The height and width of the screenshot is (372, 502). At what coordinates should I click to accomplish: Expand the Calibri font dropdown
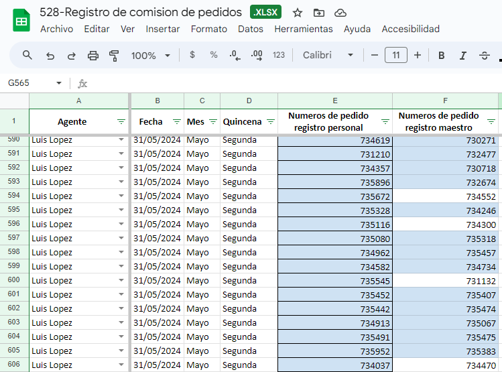[x=328, y=55]
